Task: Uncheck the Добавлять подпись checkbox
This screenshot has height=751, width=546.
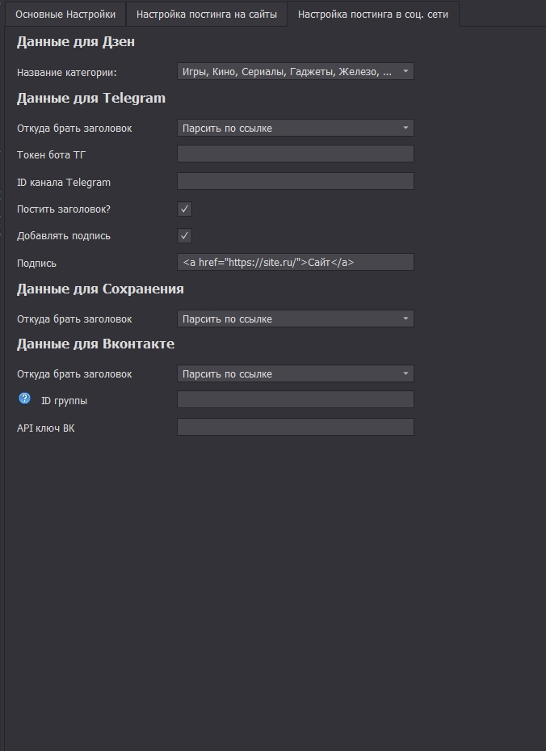Action: click(x=185, y=236)
